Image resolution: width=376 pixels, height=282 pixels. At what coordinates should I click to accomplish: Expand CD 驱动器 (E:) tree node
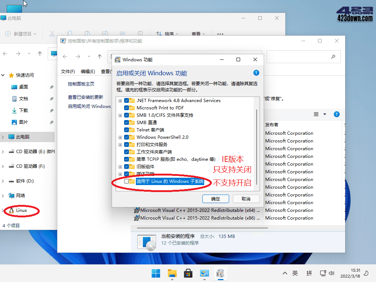pos(3,152)
